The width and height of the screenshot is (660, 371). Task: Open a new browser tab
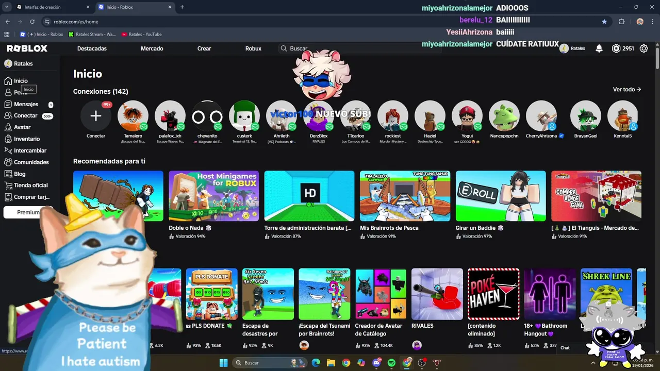[x=182, y=7]
